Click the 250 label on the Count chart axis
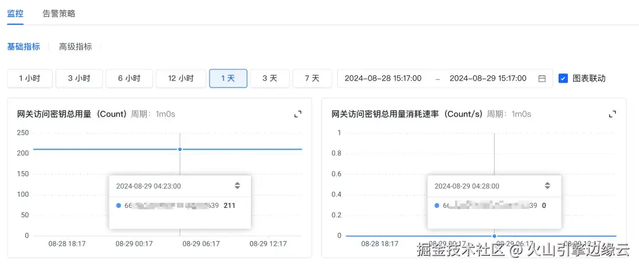The image size is (639, 267). [22, 133]
